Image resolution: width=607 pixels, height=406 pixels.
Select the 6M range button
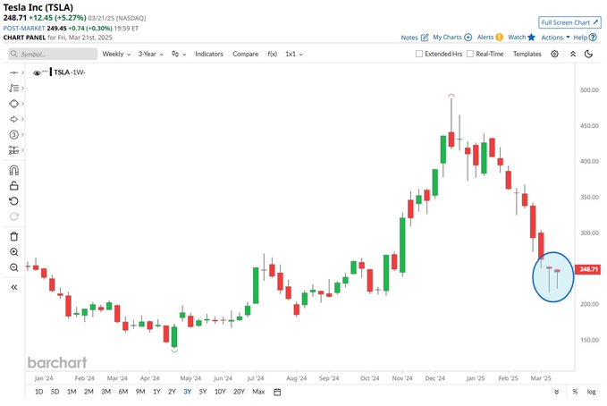click(x=123, y=392)
